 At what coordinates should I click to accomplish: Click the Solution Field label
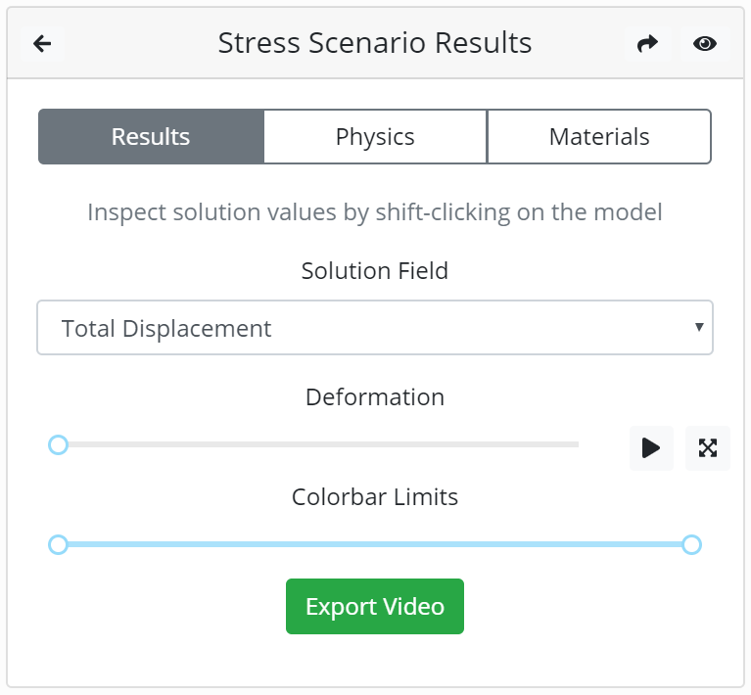pyautogui.click(x=375, y=271)
